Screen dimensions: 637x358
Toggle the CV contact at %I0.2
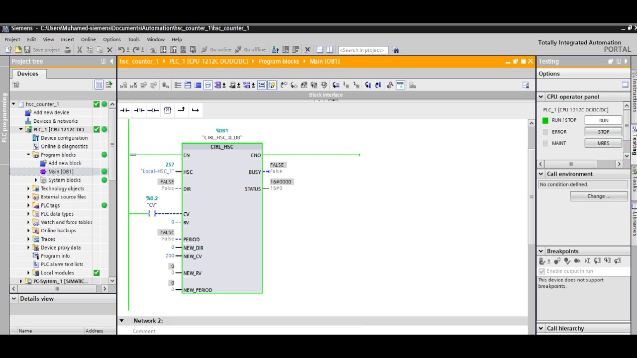[x=152, y=214]
